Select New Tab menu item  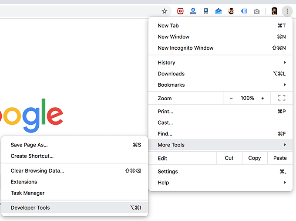221,26
